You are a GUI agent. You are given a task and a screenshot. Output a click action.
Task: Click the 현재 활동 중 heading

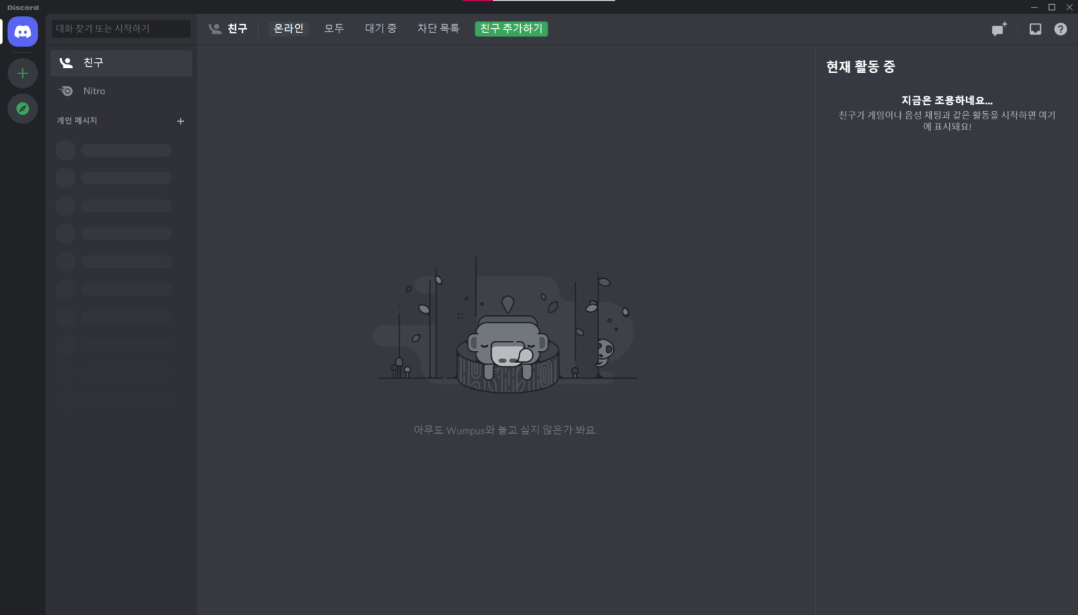click(860, 67)
